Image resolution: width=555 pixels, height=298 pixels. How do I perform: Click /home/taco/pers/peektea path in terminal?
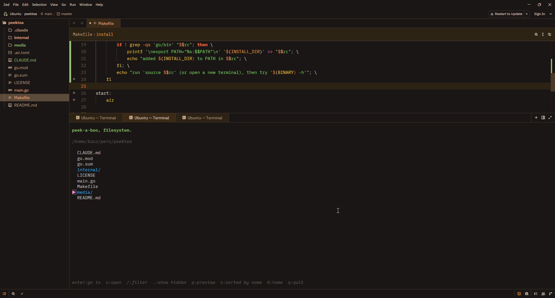[x=102, y=141]
